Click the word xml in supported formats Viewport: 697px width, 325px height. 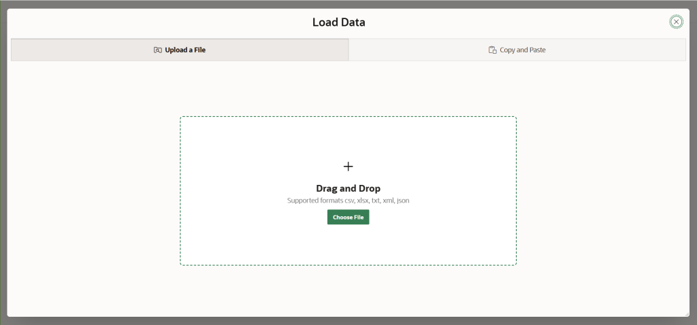point(389,201)
